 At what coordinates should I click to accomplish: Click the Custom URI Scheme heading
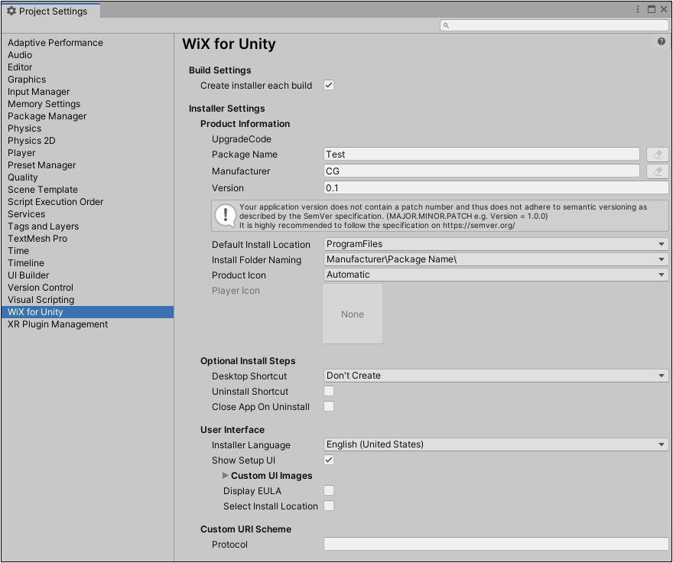coord(245,529)
